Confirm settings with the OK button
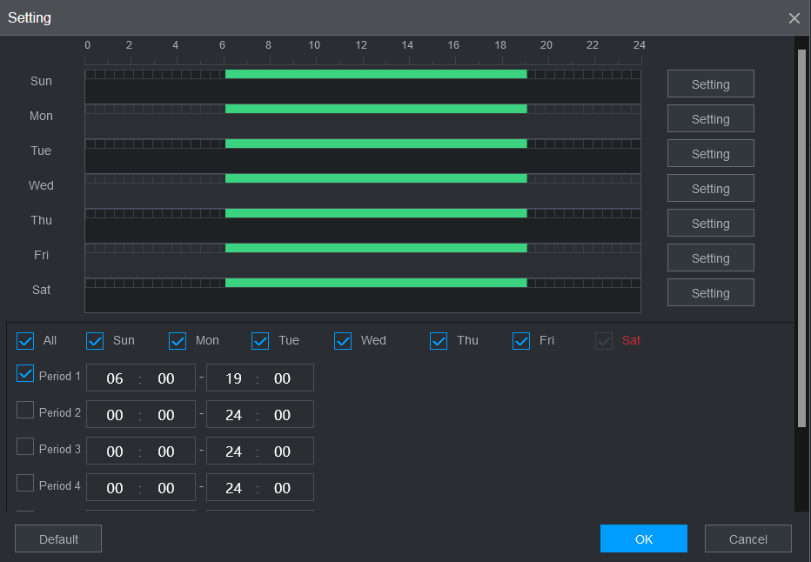The width and height of the screenshot is (811, 562). (643, 539)
